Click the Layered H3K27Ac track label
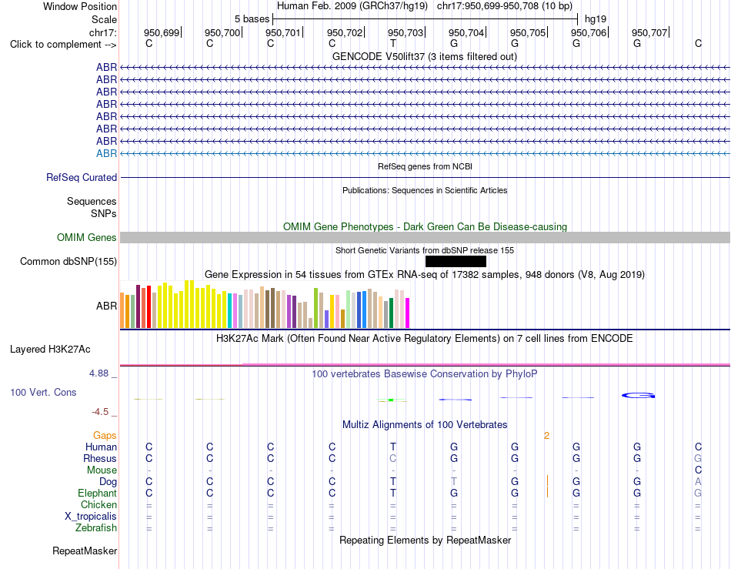This screenshot has height=569, width=731. (x=50, y=349)
